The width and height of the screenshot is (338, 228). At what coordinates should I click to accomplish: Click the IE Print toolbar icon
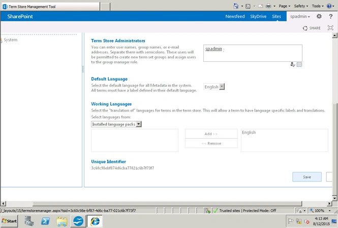(x=268, y=6)
